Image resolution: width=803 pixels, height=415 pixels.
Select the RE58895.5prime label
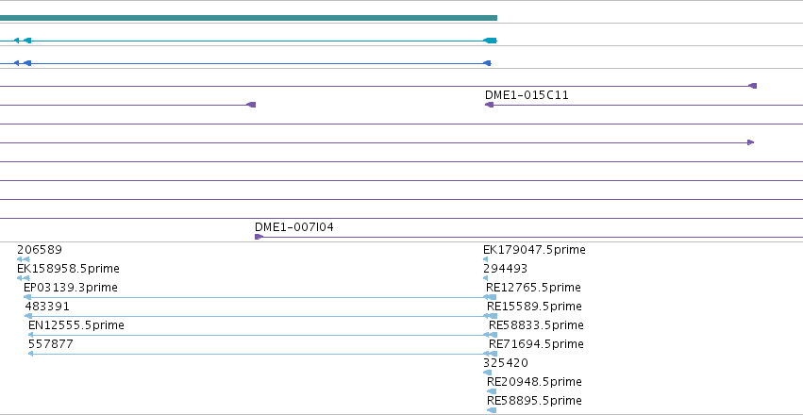tap(534, 401)
